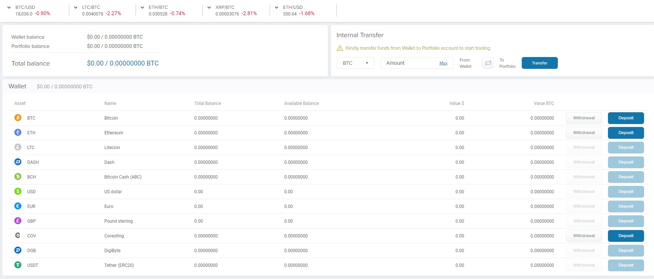Viewport: 654px width, 279px height.
Task: Click the Dash coin icon
Action: (x=18, y=162)
